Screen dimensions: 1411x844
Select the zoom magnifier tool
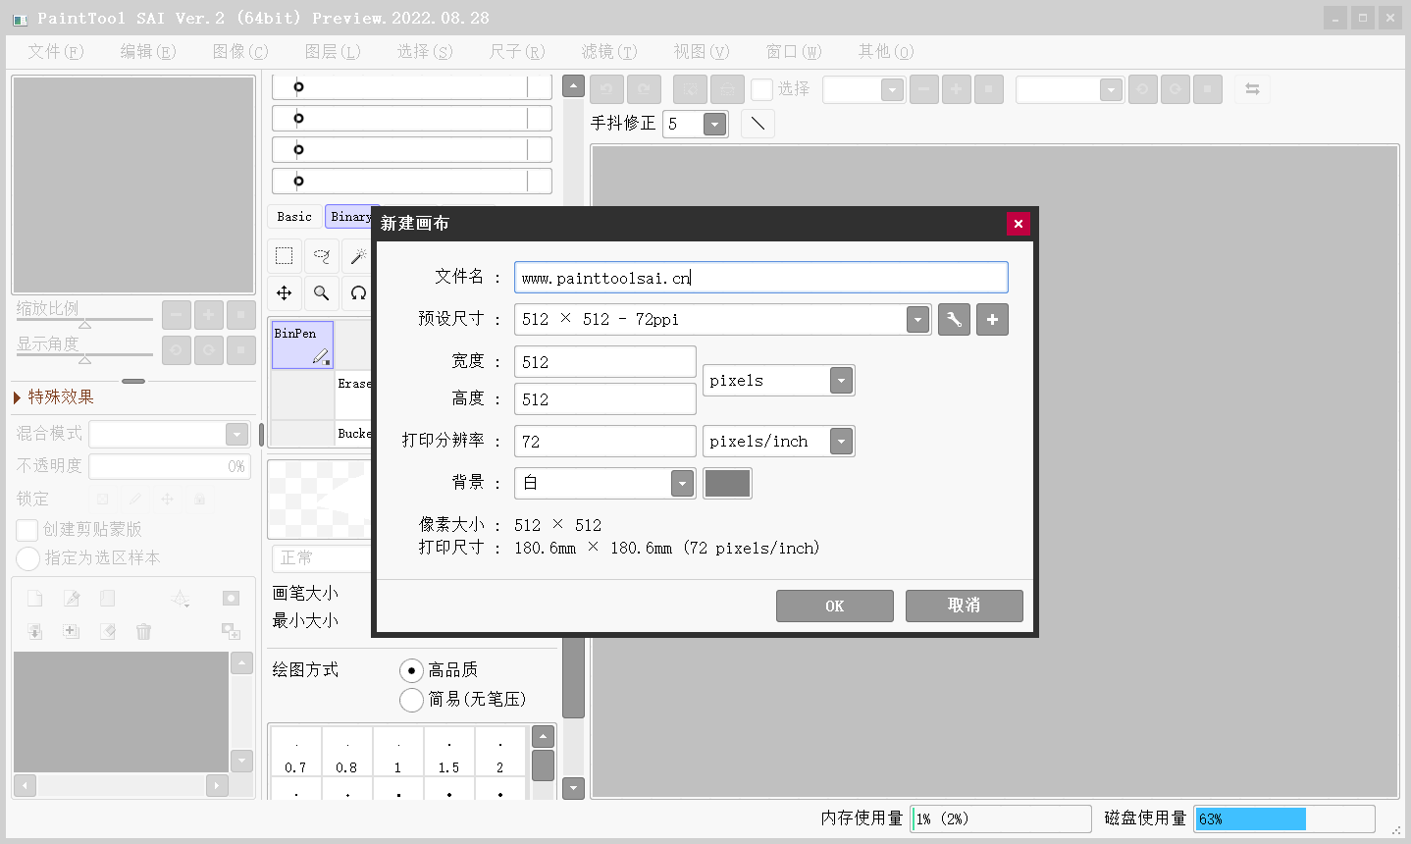pos(322,292)
